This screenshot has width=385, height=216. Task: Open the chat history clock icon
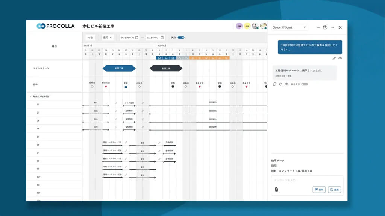tap(325, 27)
